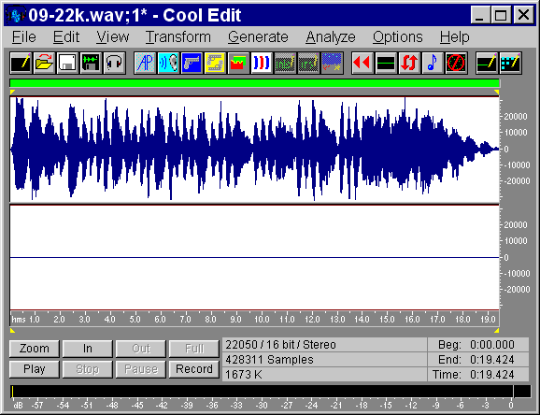Click the 10.0 mark on time ruler

tap(262, 320)
